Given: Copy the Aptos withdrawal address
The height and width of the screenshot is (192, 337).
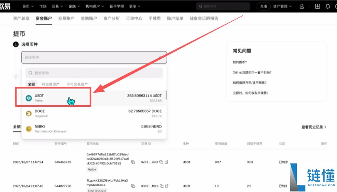Looking at the screenshot, I should (133, 162).
